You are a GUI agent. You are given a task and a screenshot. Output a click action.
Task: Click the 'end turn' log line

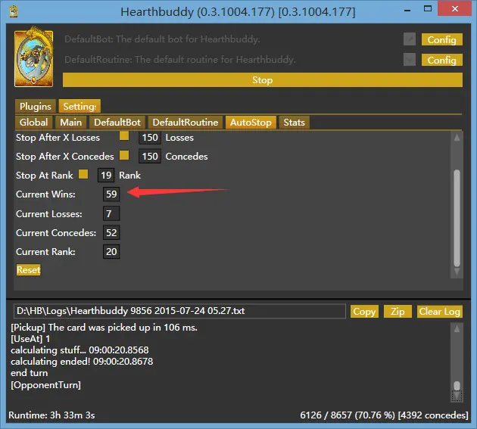pyautogui.click(x=30, y=373)
